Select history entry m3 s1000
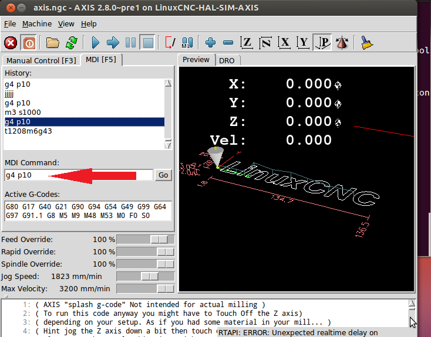431x337 pixels. (84, 113)
